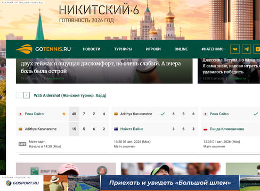Open the headline about discomfort and sharp pain
260x191 pixels.
click(x=101, y=67)
